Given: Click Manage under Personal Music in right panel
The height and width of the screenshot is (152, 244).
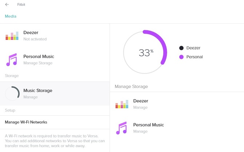Looking at the screenshot, I should [140, 131].
